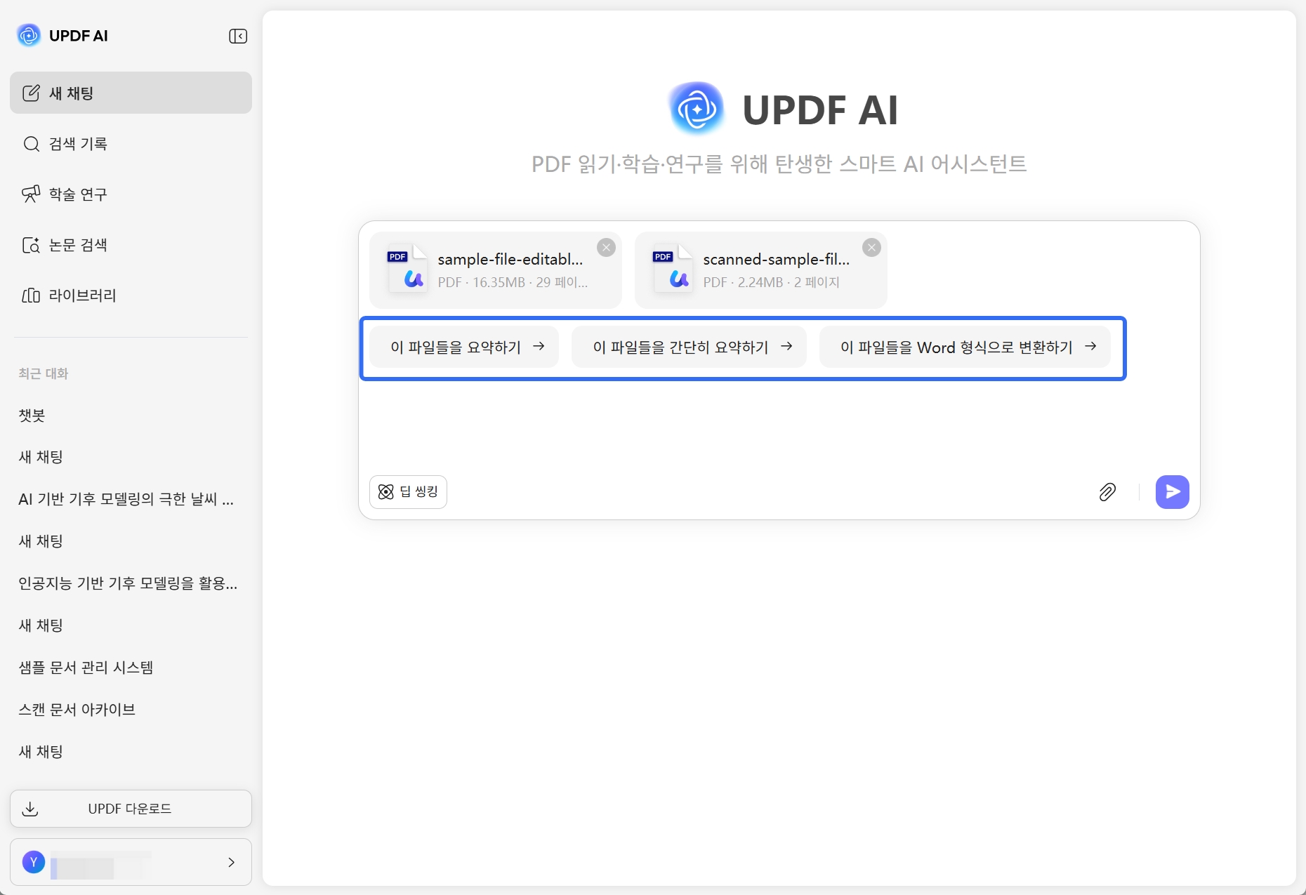This screenshot has width=1306, height=895.
Task: Select 이 파일들을 Word 형식으로 변환하기 suggestion
Action: [965, 347]
